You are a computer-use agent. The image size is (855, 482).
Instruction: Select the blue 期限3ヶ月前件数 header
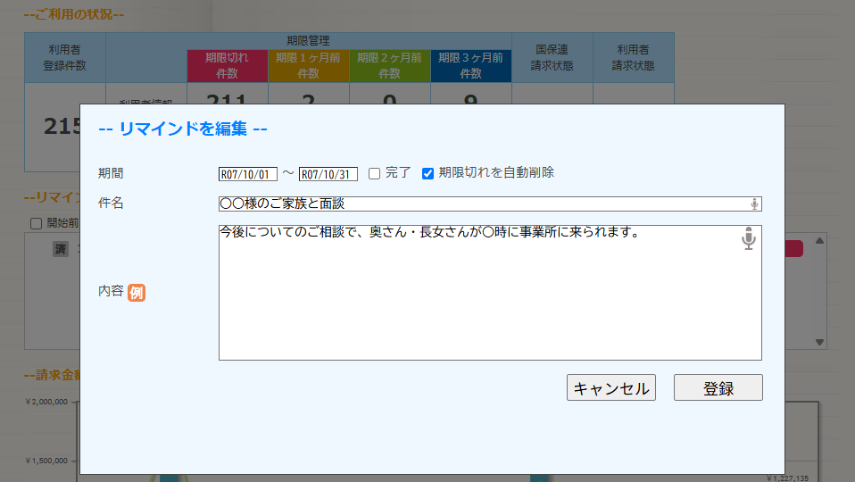point(470,66)
